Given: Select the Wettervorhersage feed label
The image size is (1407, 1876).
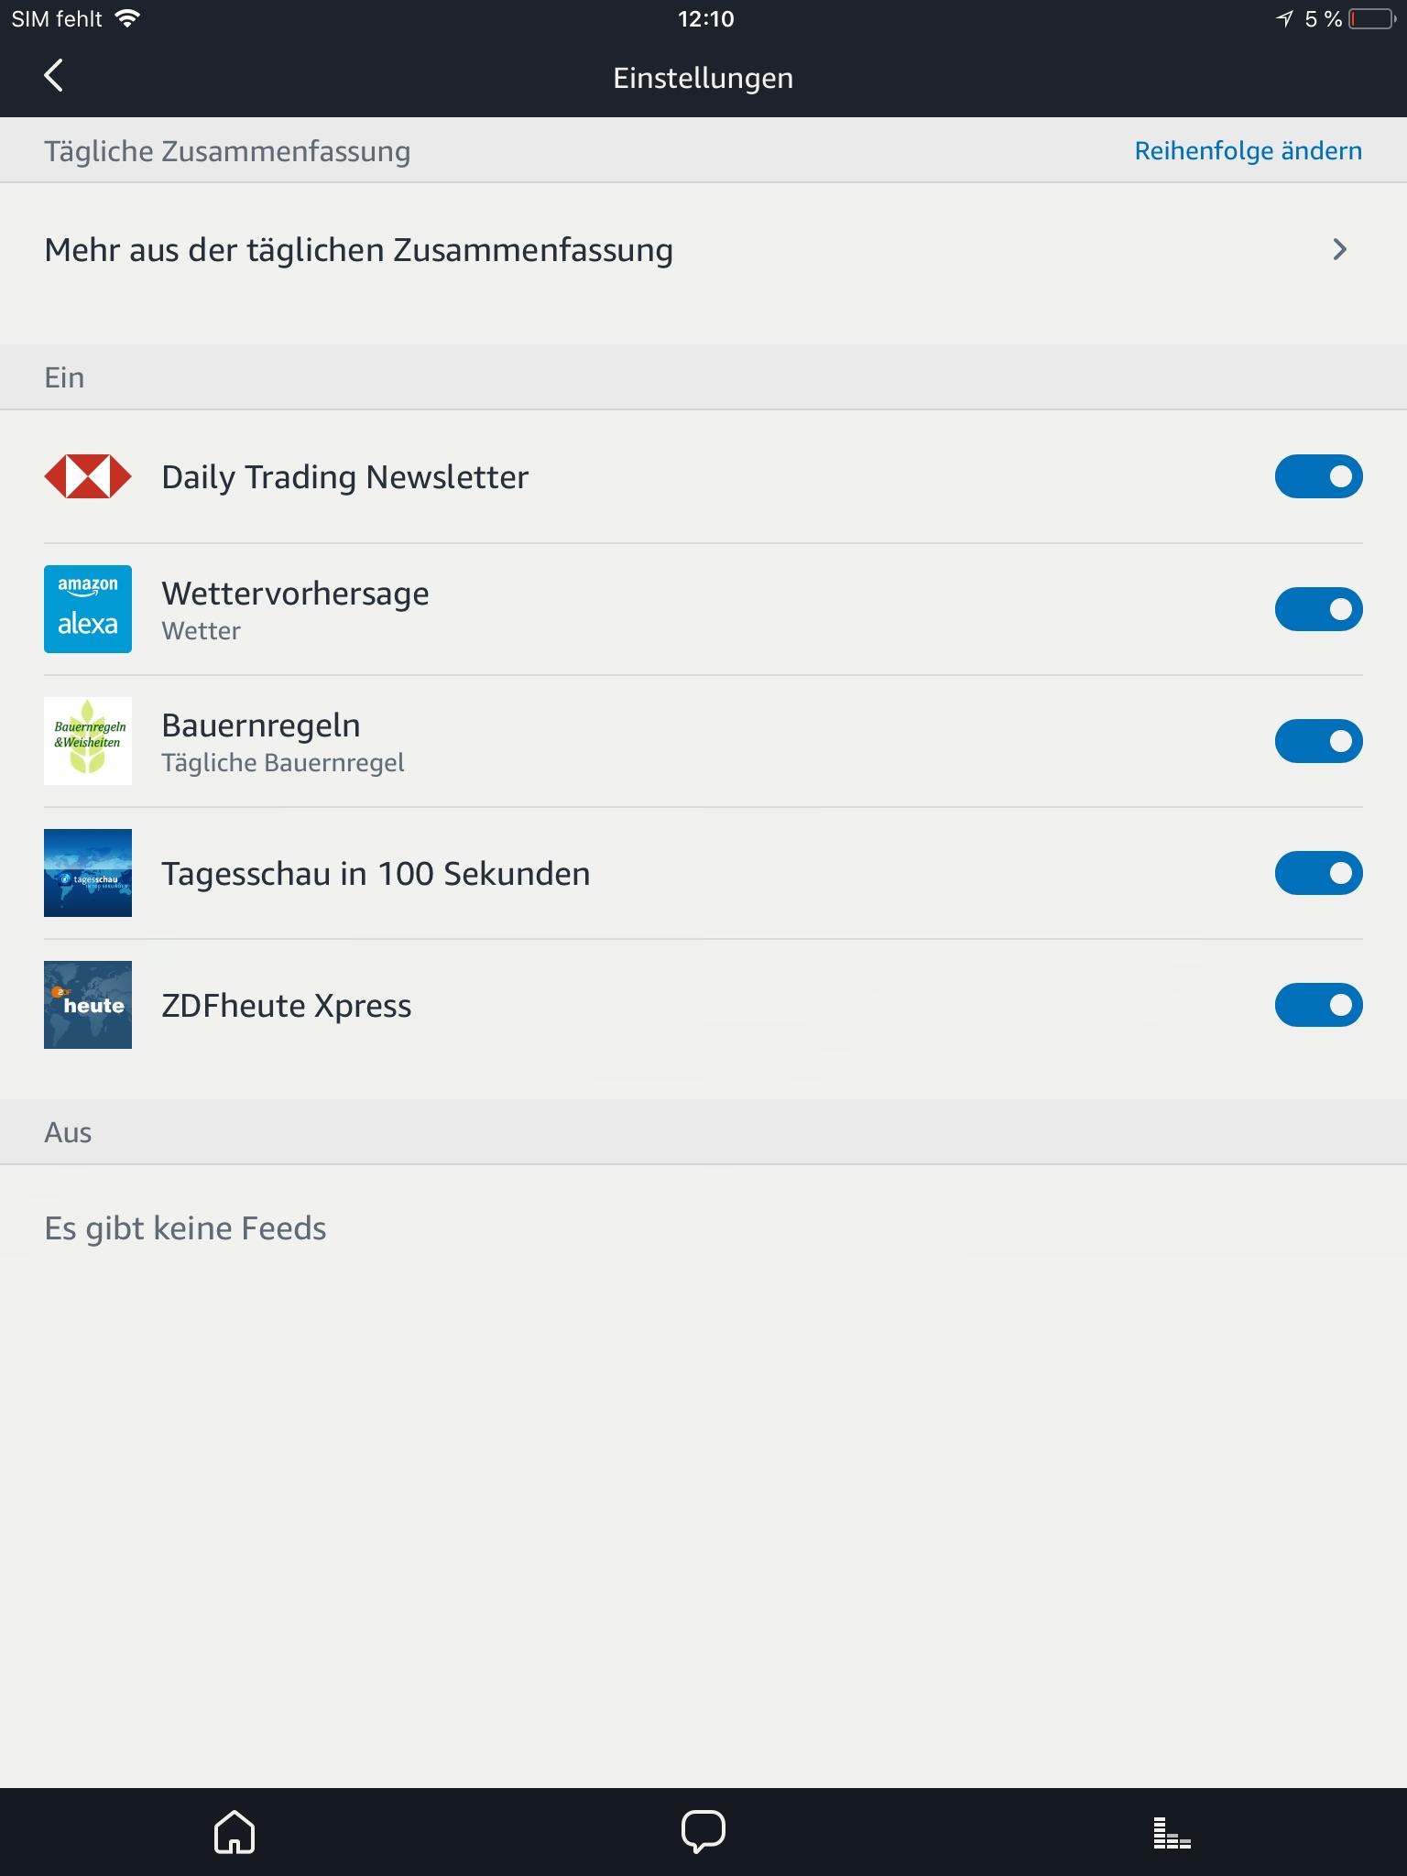Looking at the screenshot, I should tap(295, 594).
